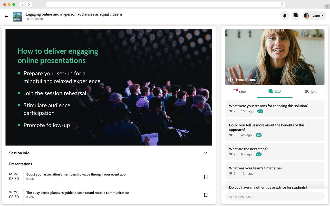Like the question about reasons for choosing solution

pyautogui.click(x=231, y=111)
